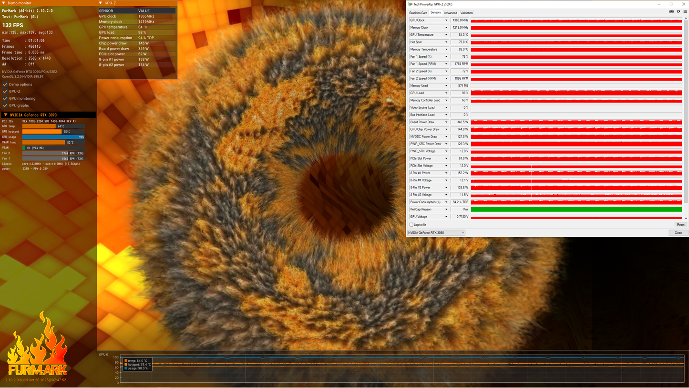Image resolution: width=689 pixels, height=388 pixels.
Task: Click the GPU-Z screenshot camera icon
Action: pos(671,11)
